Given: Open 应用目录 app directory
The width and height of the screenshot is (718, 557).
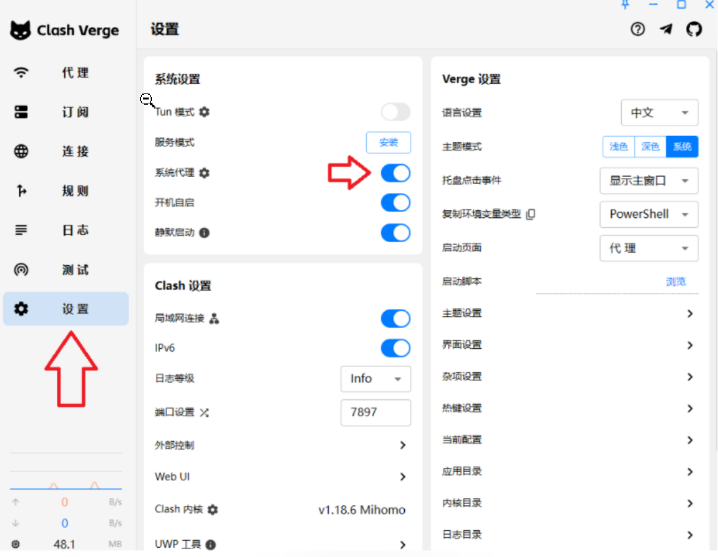Looking at the screenshot, I should coord(570,471).
